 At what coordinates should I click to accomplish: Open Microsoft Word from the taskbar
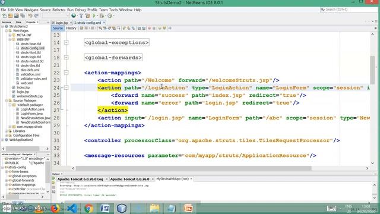pyautogui.click(x=105, y=208)
